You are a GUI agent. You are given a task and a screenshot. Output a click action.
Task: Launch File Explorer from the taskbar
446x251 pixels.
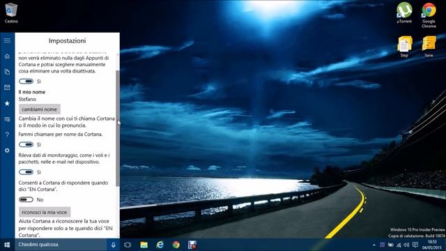(x=144, y=245)
